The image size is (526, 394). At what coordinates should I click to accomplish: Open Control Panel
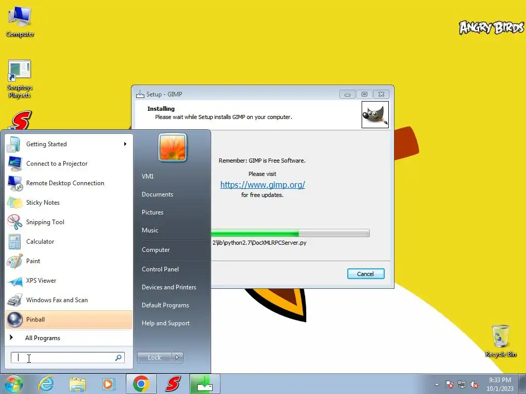tap(160, 269)
